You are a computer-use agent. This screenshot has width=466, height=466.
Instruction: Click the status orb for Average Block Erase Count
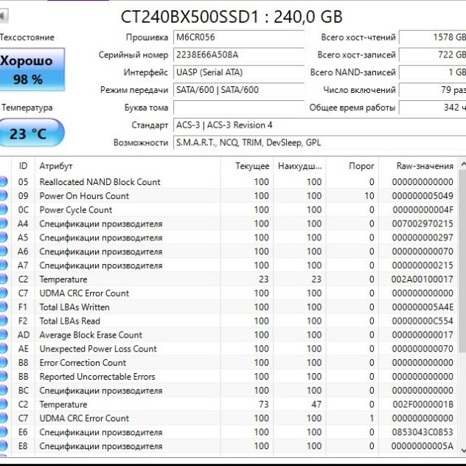click(3, 335)
